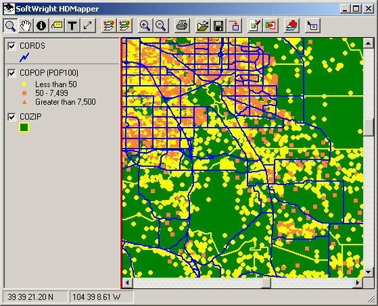This screenshot has width=378, height=306.
Task: Add a layer with red plus icon
Action: pyautogui.click(x=291, y=26)
